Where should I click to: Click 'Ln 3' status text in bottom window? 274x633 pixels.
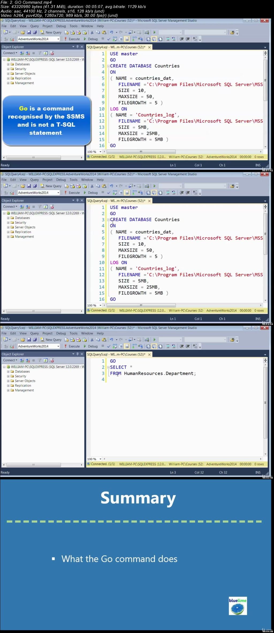click(173, 472)
